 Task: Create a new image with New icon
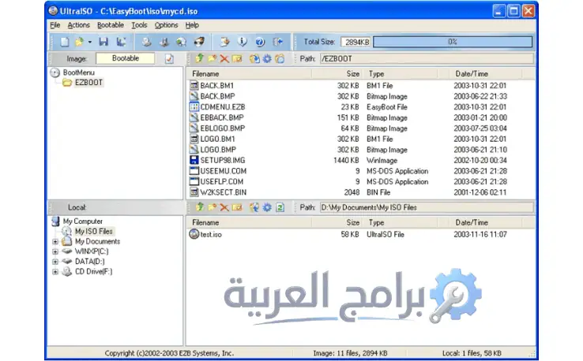coord(64,42)
